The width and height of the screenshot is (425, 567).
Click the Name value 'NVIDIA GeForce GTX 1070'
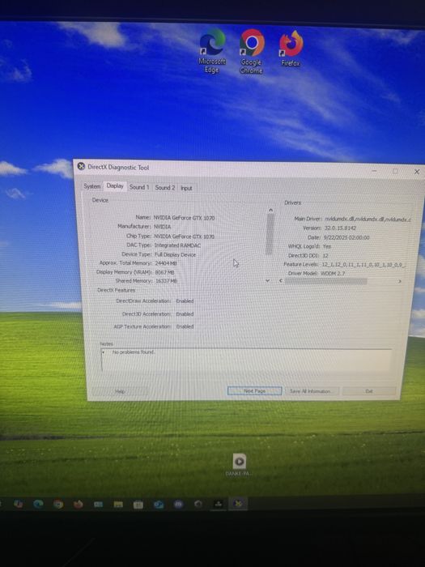point(184,218)
